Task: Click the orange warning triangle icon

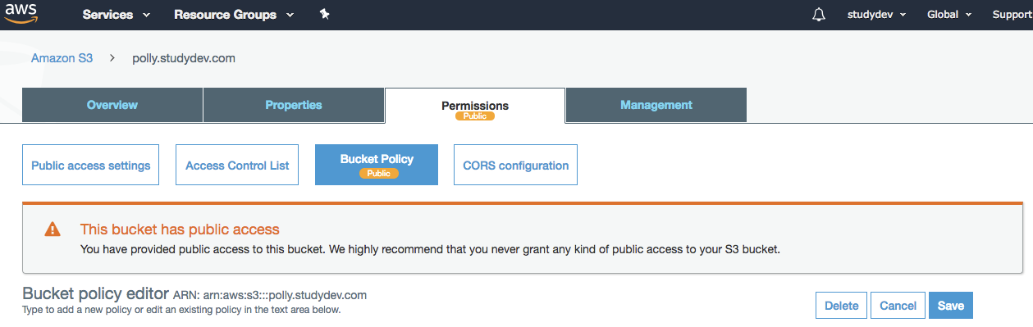Action: click(53, 229)
